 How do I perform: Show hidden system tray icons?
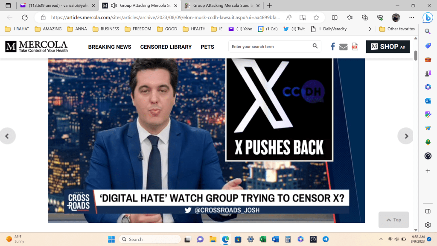coord(381,239)
